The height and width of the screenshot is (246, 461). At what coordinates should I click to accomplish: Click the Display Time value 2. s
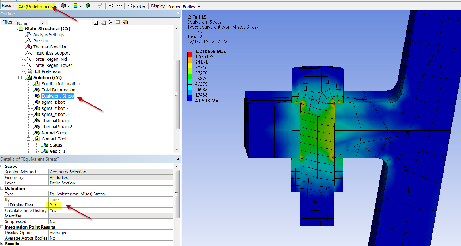111,205
